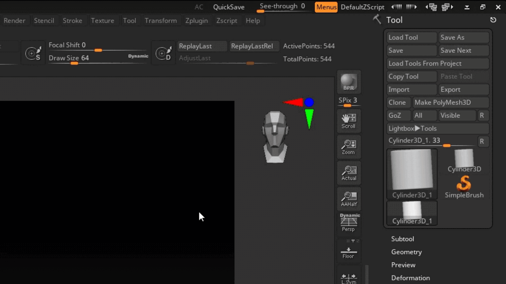The width and height of the screenshot is (506, 284).
Task: Click the Save As button
Action: pyautogui.click(x=464, y=37)
